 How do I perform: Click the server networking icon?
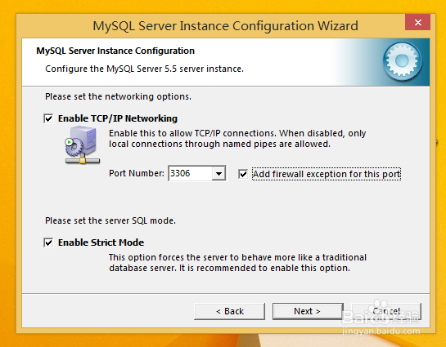click(x=83, y=145)
